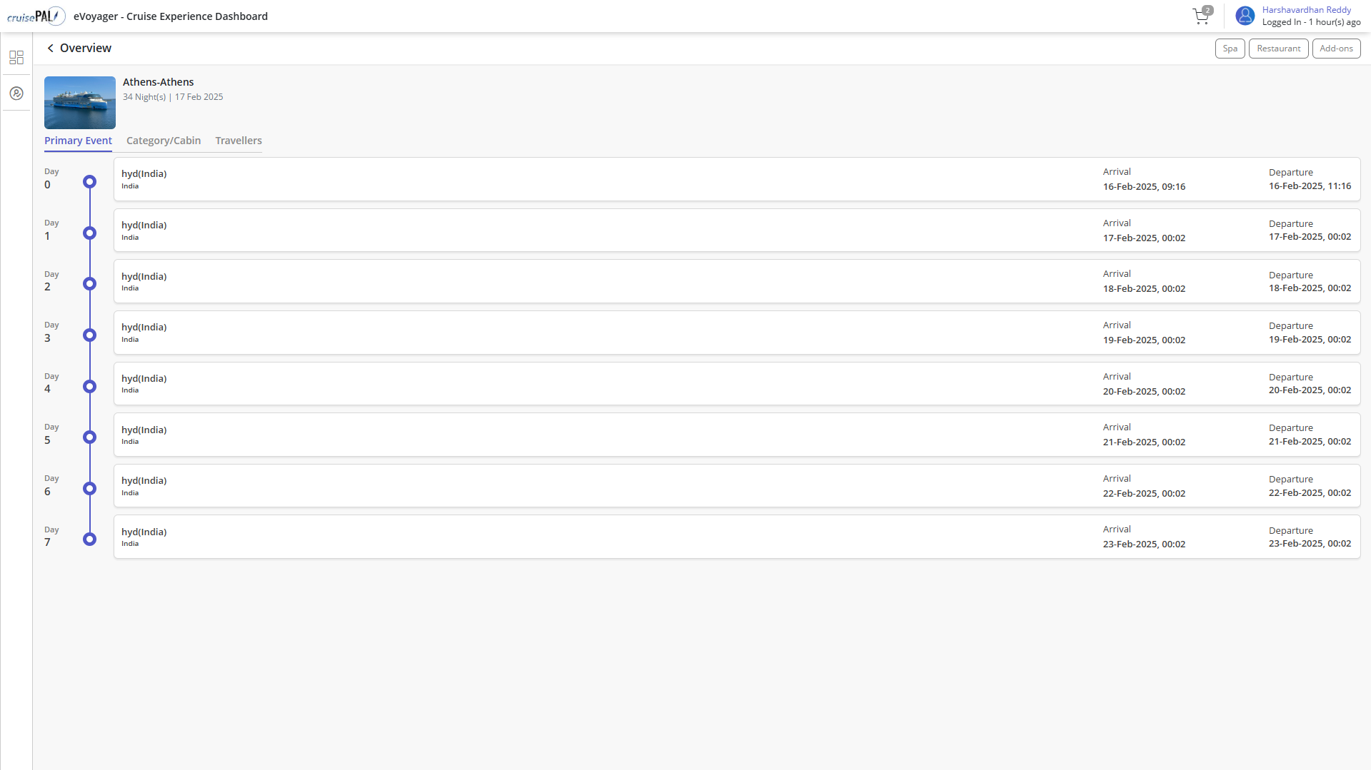
Task: Open the Day 5 hyd(India) event card
Action: (x=737, y=435)
